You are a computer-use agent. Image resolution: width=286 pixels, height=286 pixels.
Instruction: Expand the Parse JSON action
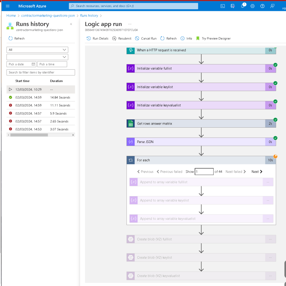click(201, 142)
